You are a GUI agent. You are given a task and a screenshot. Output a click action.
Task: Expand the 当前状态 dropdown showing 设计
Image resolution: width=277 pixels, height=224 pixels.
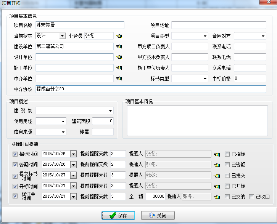[x=63, y=36]
